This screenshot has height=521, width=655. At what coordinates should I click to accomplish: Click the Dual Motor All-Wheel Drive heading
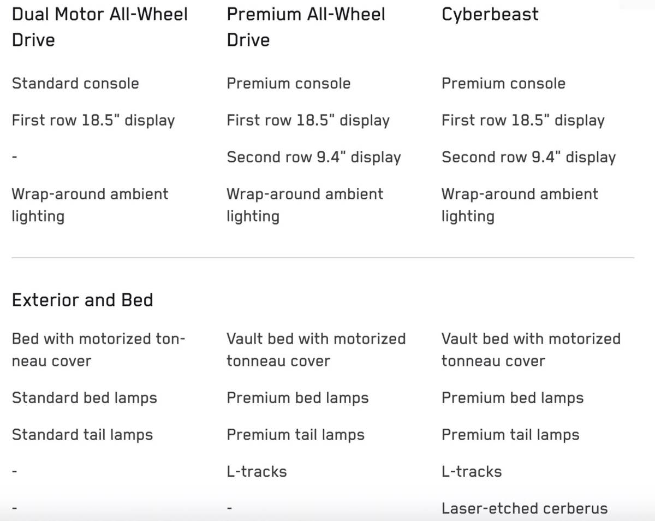point(100,27)
